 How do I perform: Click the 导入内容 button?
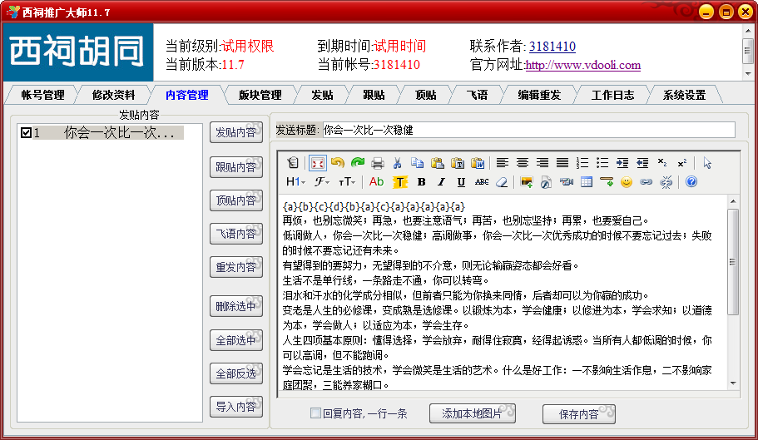point(236,407)
